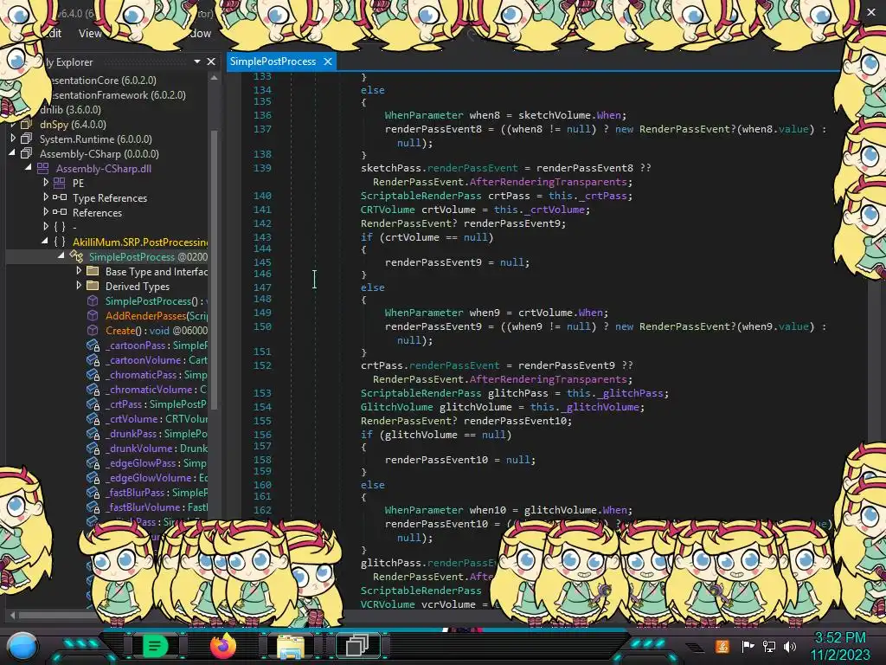
Task: Close the SimplePostProcess tab
Action: (x=328, y=61)
